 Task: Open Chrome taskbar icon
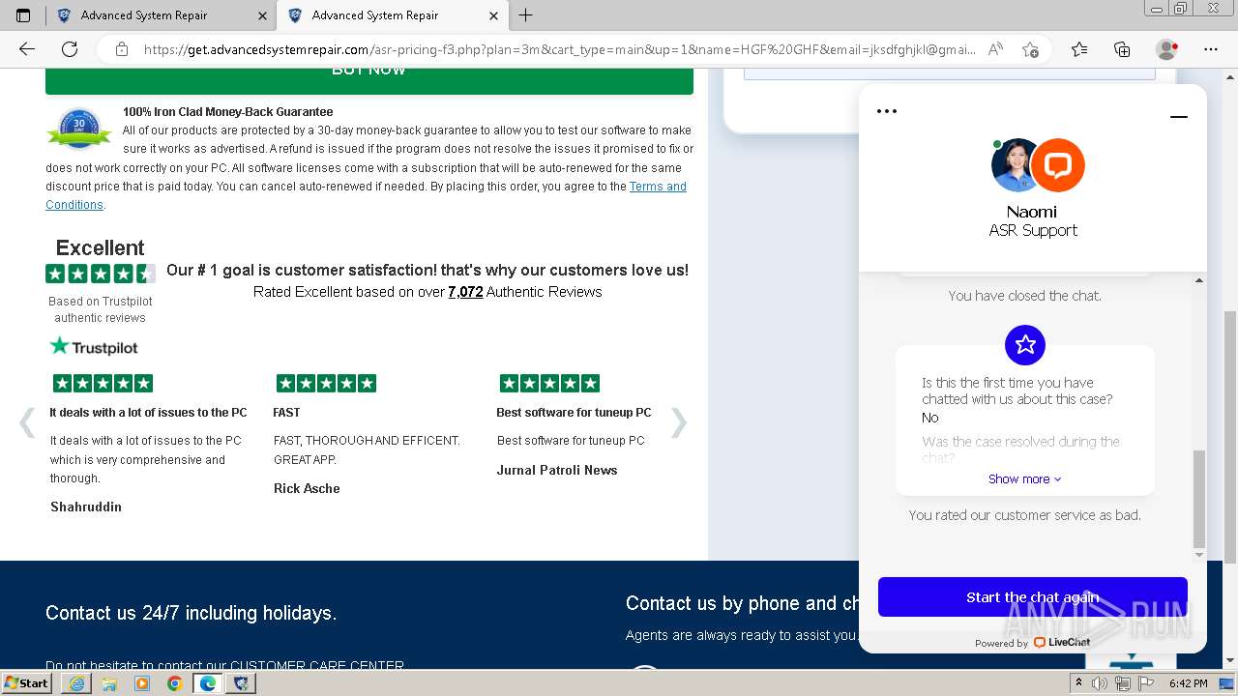pos(174,683)
